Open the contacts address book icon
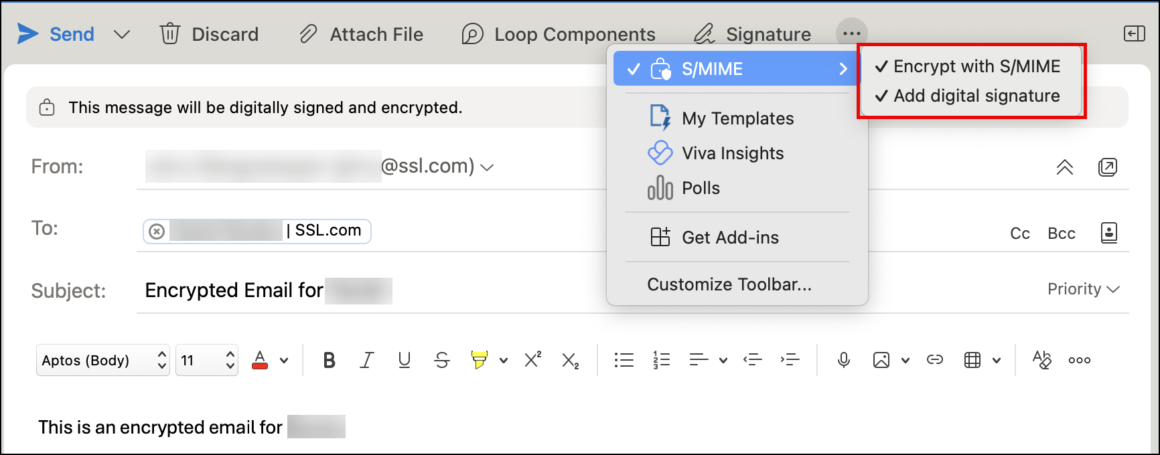This screenshot has width=1160, height=455. tap(1109, 233)
